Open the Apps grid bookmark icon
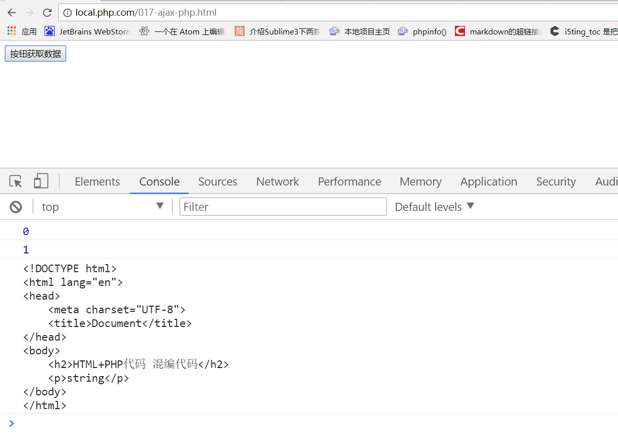The width and height of the screenshot is (618, 441). point(12,31)
